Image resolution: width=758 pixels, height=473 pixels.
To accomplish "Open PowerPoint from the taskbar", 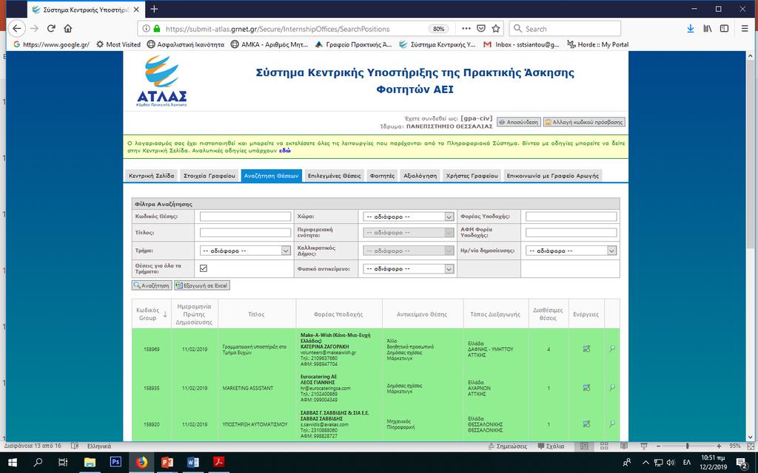I will click(x=167, y=463).
